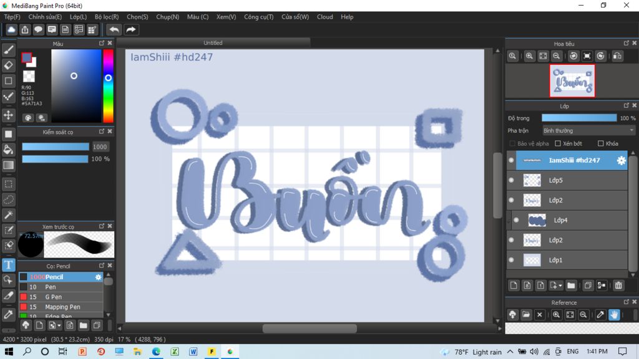Select the Eyedropper tool
Image resolution: width=639 pixels, height=359 pixels.
click(9, 314)
